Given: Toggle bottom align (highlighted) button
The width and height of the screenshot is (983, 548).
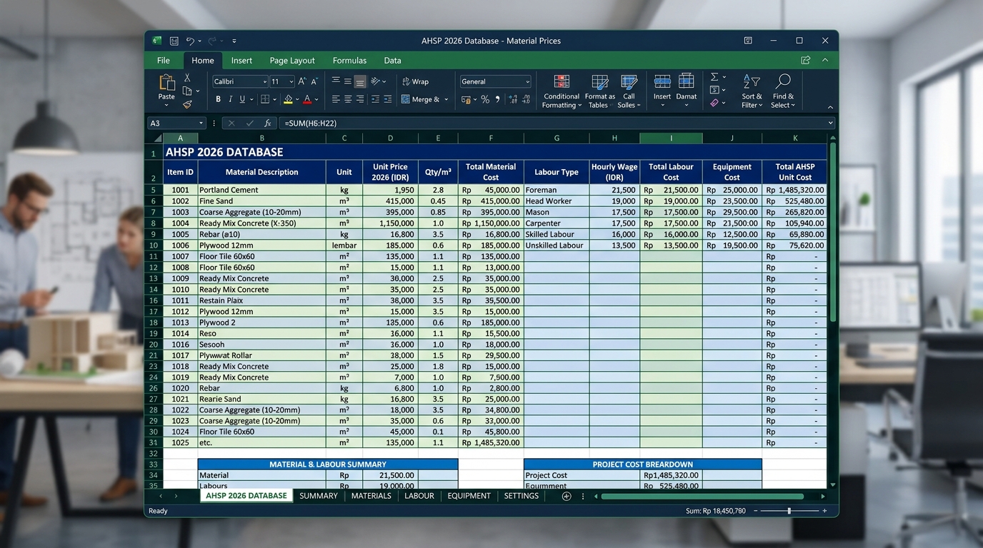Looking at the screenshot, I should point(360,81).
